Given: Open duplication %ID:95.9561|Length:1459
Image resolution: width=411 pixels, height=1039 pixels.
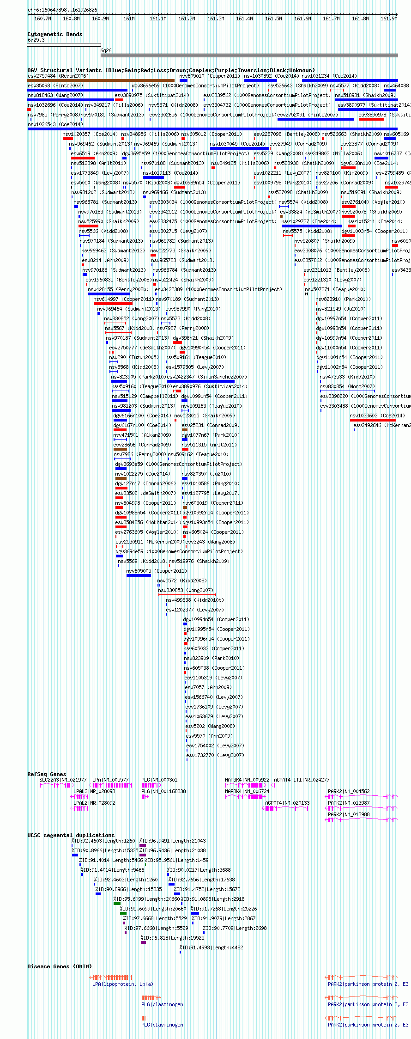Looking at the screenshot, I should [x=176, y=860].
